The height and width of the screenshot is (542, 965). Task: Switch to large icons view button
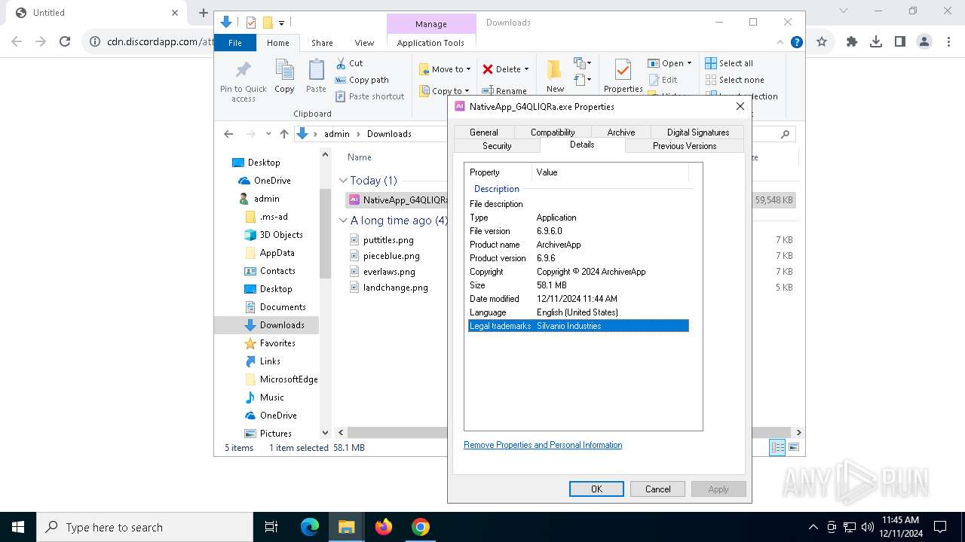[x=793, y=447]
